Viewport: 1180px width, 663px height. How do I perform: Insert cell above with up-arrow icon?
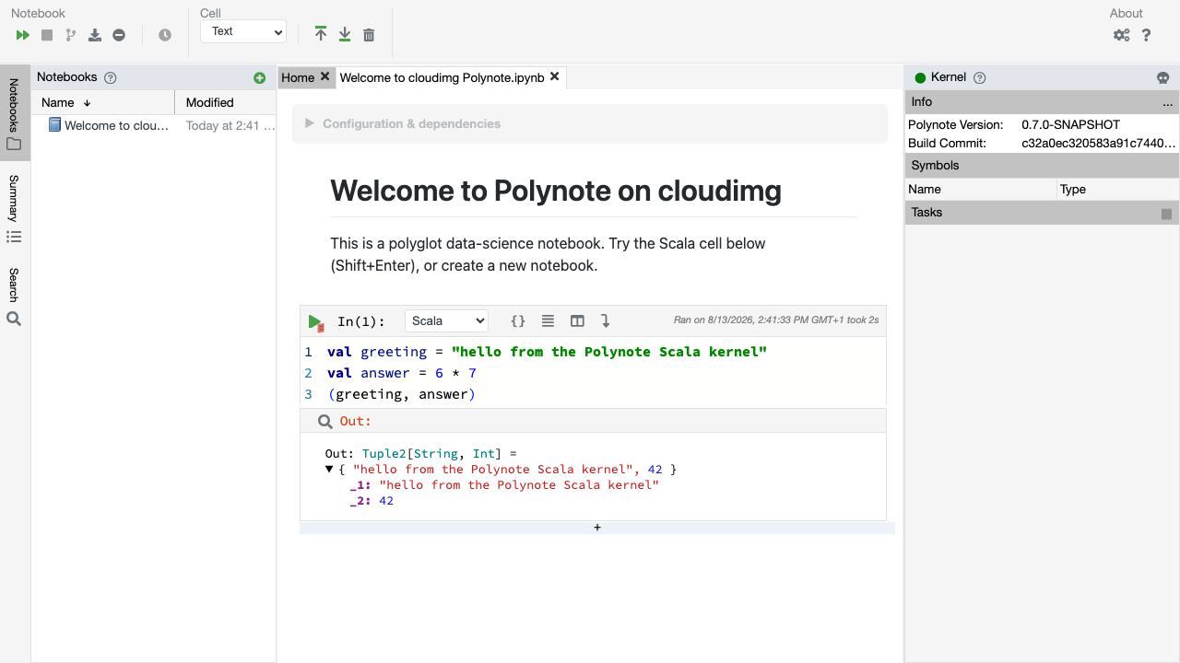(x=321, y=34)
